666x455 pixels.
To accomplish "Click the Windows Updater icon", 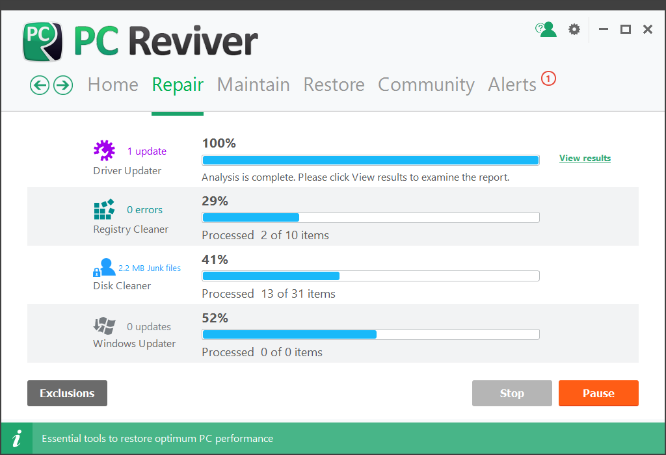I will pyautogui.click(x=104, y=326).
